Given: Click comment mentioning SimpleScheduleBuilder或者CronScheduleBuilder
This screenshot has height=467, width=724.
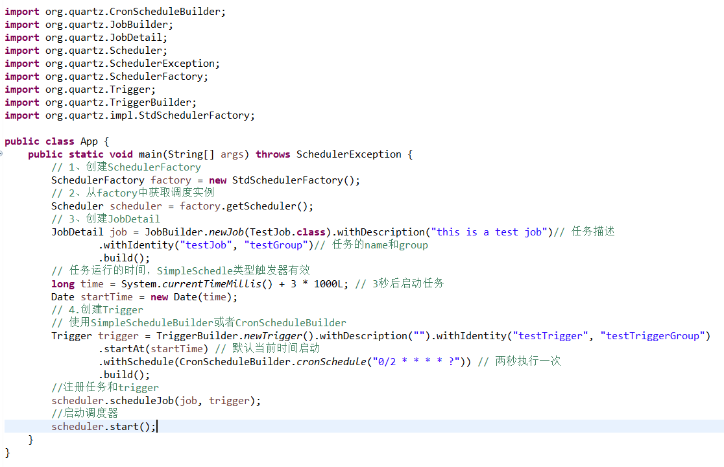Looking at the screenshot, I should (x=199, y=322).
